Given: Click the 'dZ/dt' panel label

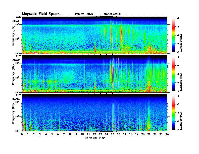Looking at the screenshot, I should (x=16, y=99).
